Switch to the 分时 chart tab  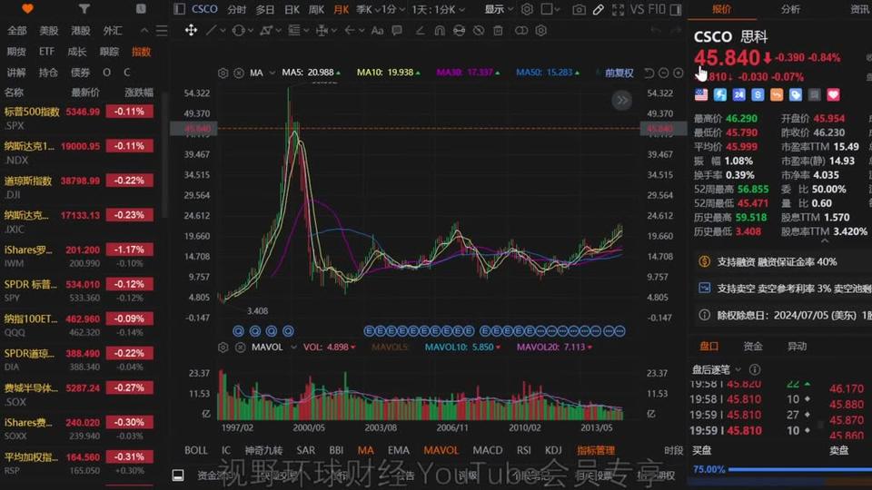(x=236, y=9)
